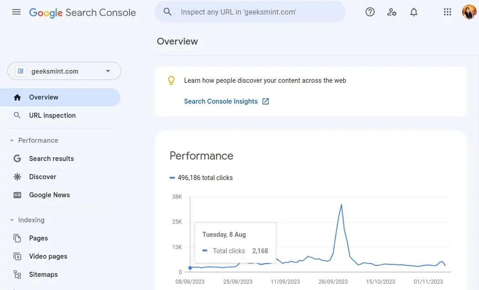
Task: Focus the 'Inspect any URL' search field
Action: pos(250,12)
